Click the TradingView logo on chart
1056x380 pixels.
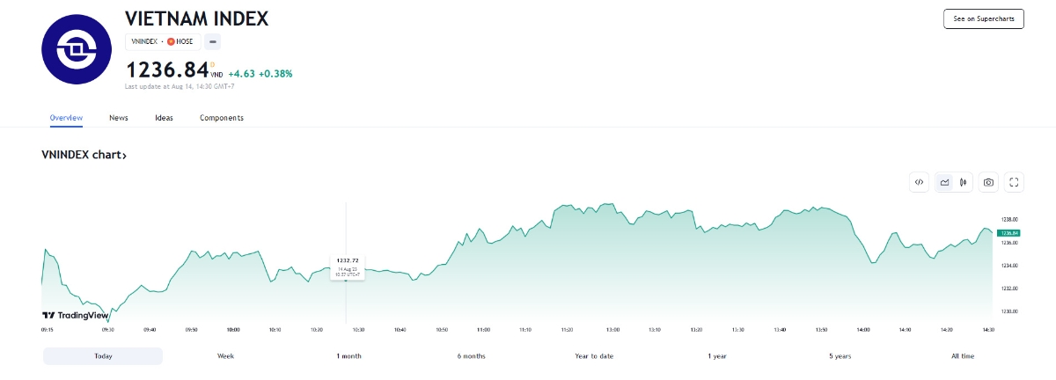coord(76,315)
